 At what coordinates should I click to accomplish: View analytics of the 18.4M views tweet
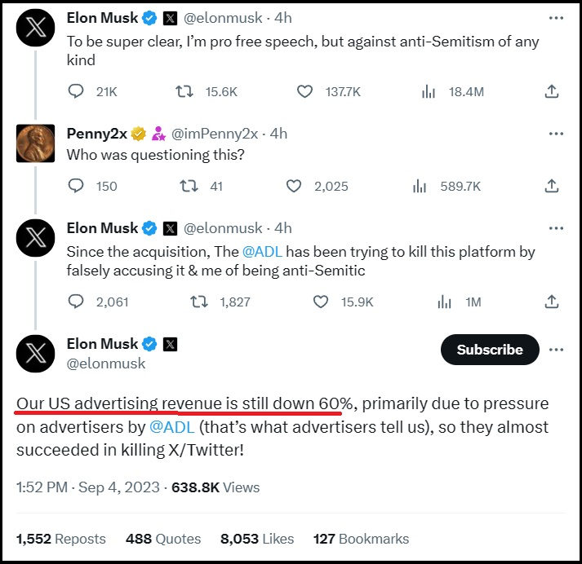click(x=429, y=92)
